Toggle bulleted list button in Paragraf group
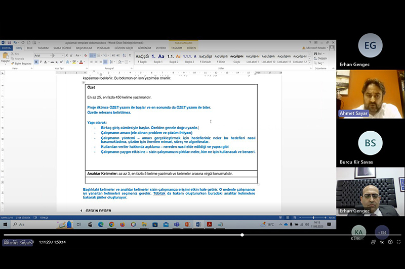Screen dimensions: 405x269 [92, 56]
